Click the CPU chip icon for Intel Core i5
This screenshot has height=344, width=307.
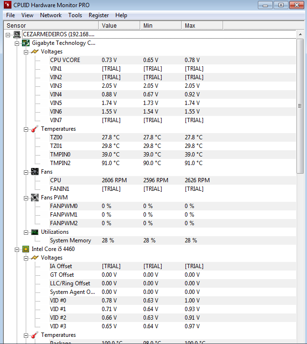tap(26, 249)
